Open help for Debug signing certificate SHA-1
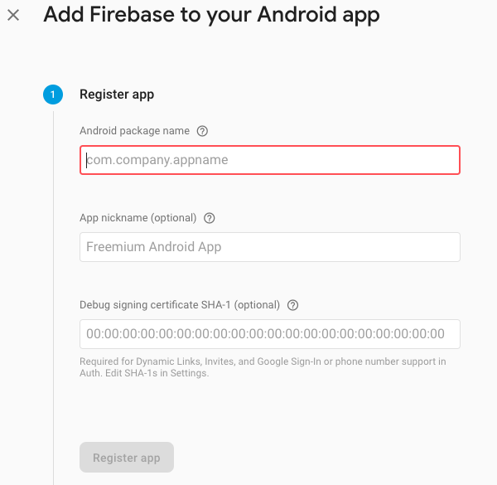Viewport: 497px width, 485px height. tap(292, 305)
